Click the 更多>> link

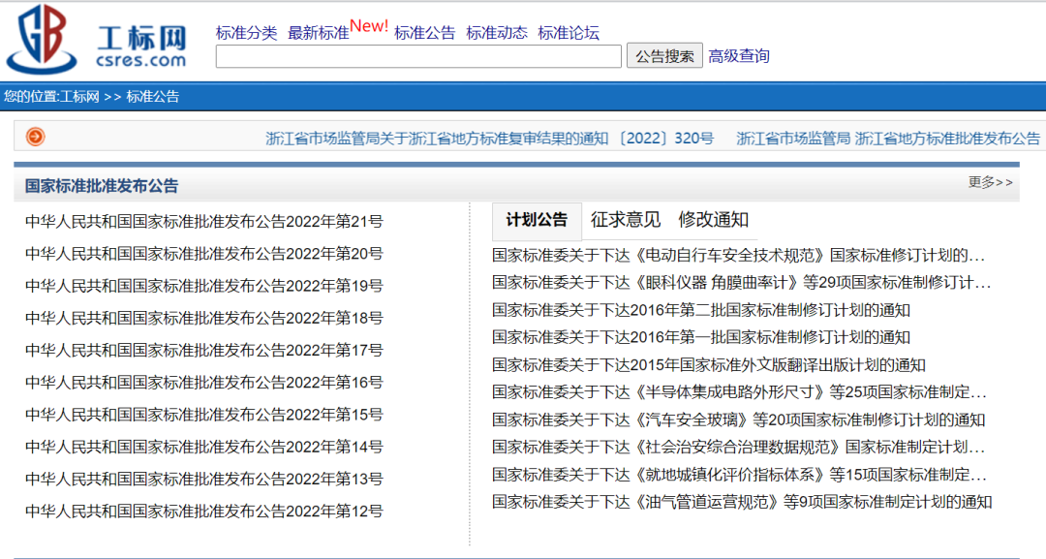[x=990, y=182]
